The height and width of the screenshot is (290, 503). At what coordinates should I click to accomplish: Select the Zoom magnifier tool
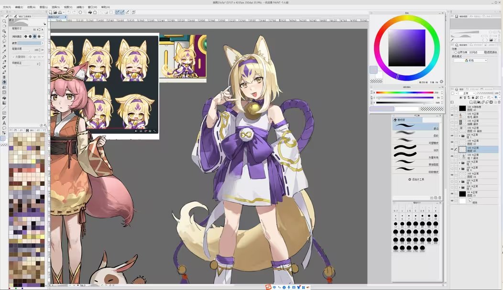[4, 21]
